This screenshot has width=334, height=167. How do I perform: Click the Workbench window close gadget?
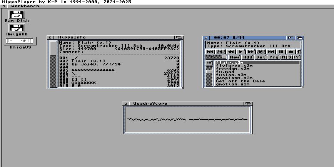point(3,6)
